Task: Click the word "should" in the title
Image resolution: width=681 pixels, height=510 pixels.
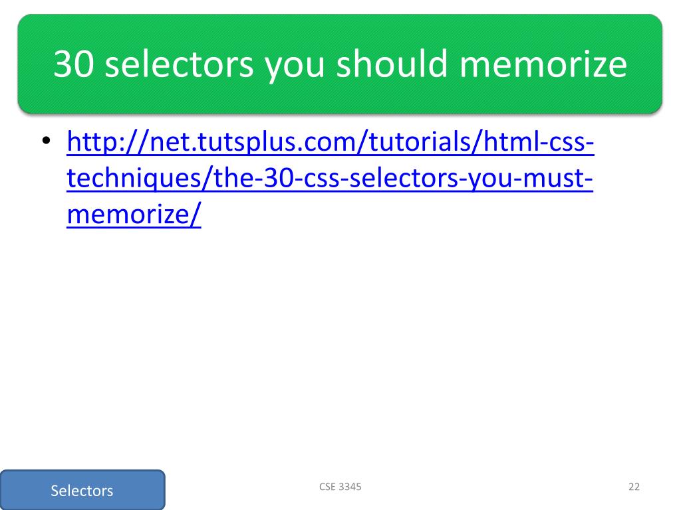Action: [x=392, y=64]
